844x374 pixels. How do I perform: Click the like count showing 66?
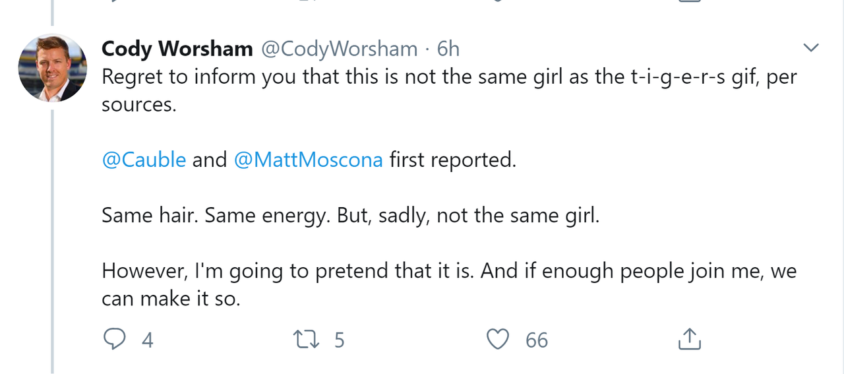pos(537,340)
